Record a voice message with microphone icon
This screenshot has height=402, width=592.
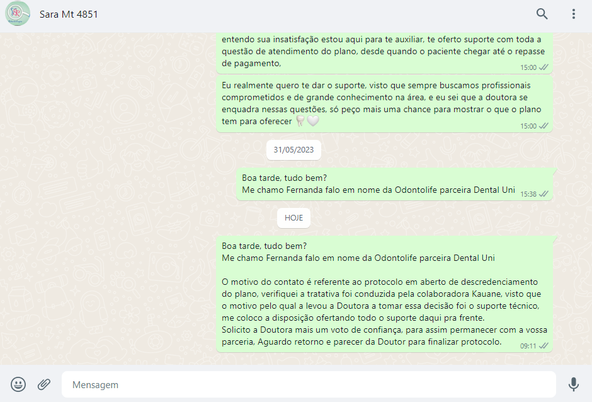tap(574, 384)
